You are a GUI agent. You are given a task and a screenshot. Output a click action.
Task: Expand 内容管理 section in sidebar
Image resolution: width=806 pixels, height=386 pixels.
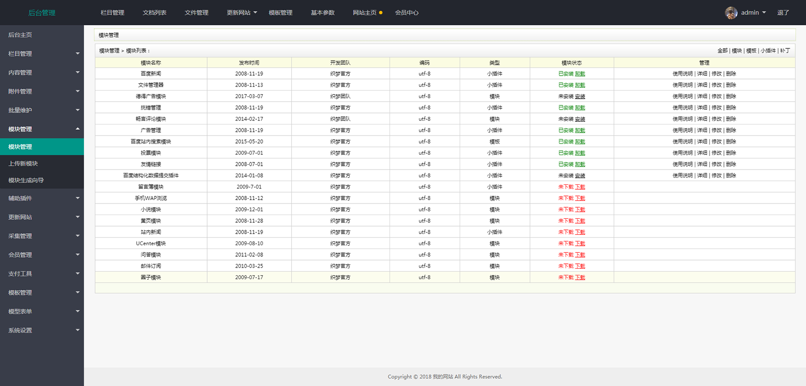pyautogui.click(x=42, y=72)
